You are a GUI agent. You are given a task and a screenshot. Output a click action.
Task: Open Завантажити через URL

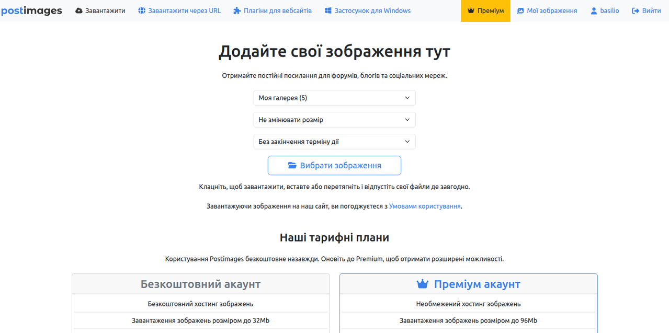point(179,10)
